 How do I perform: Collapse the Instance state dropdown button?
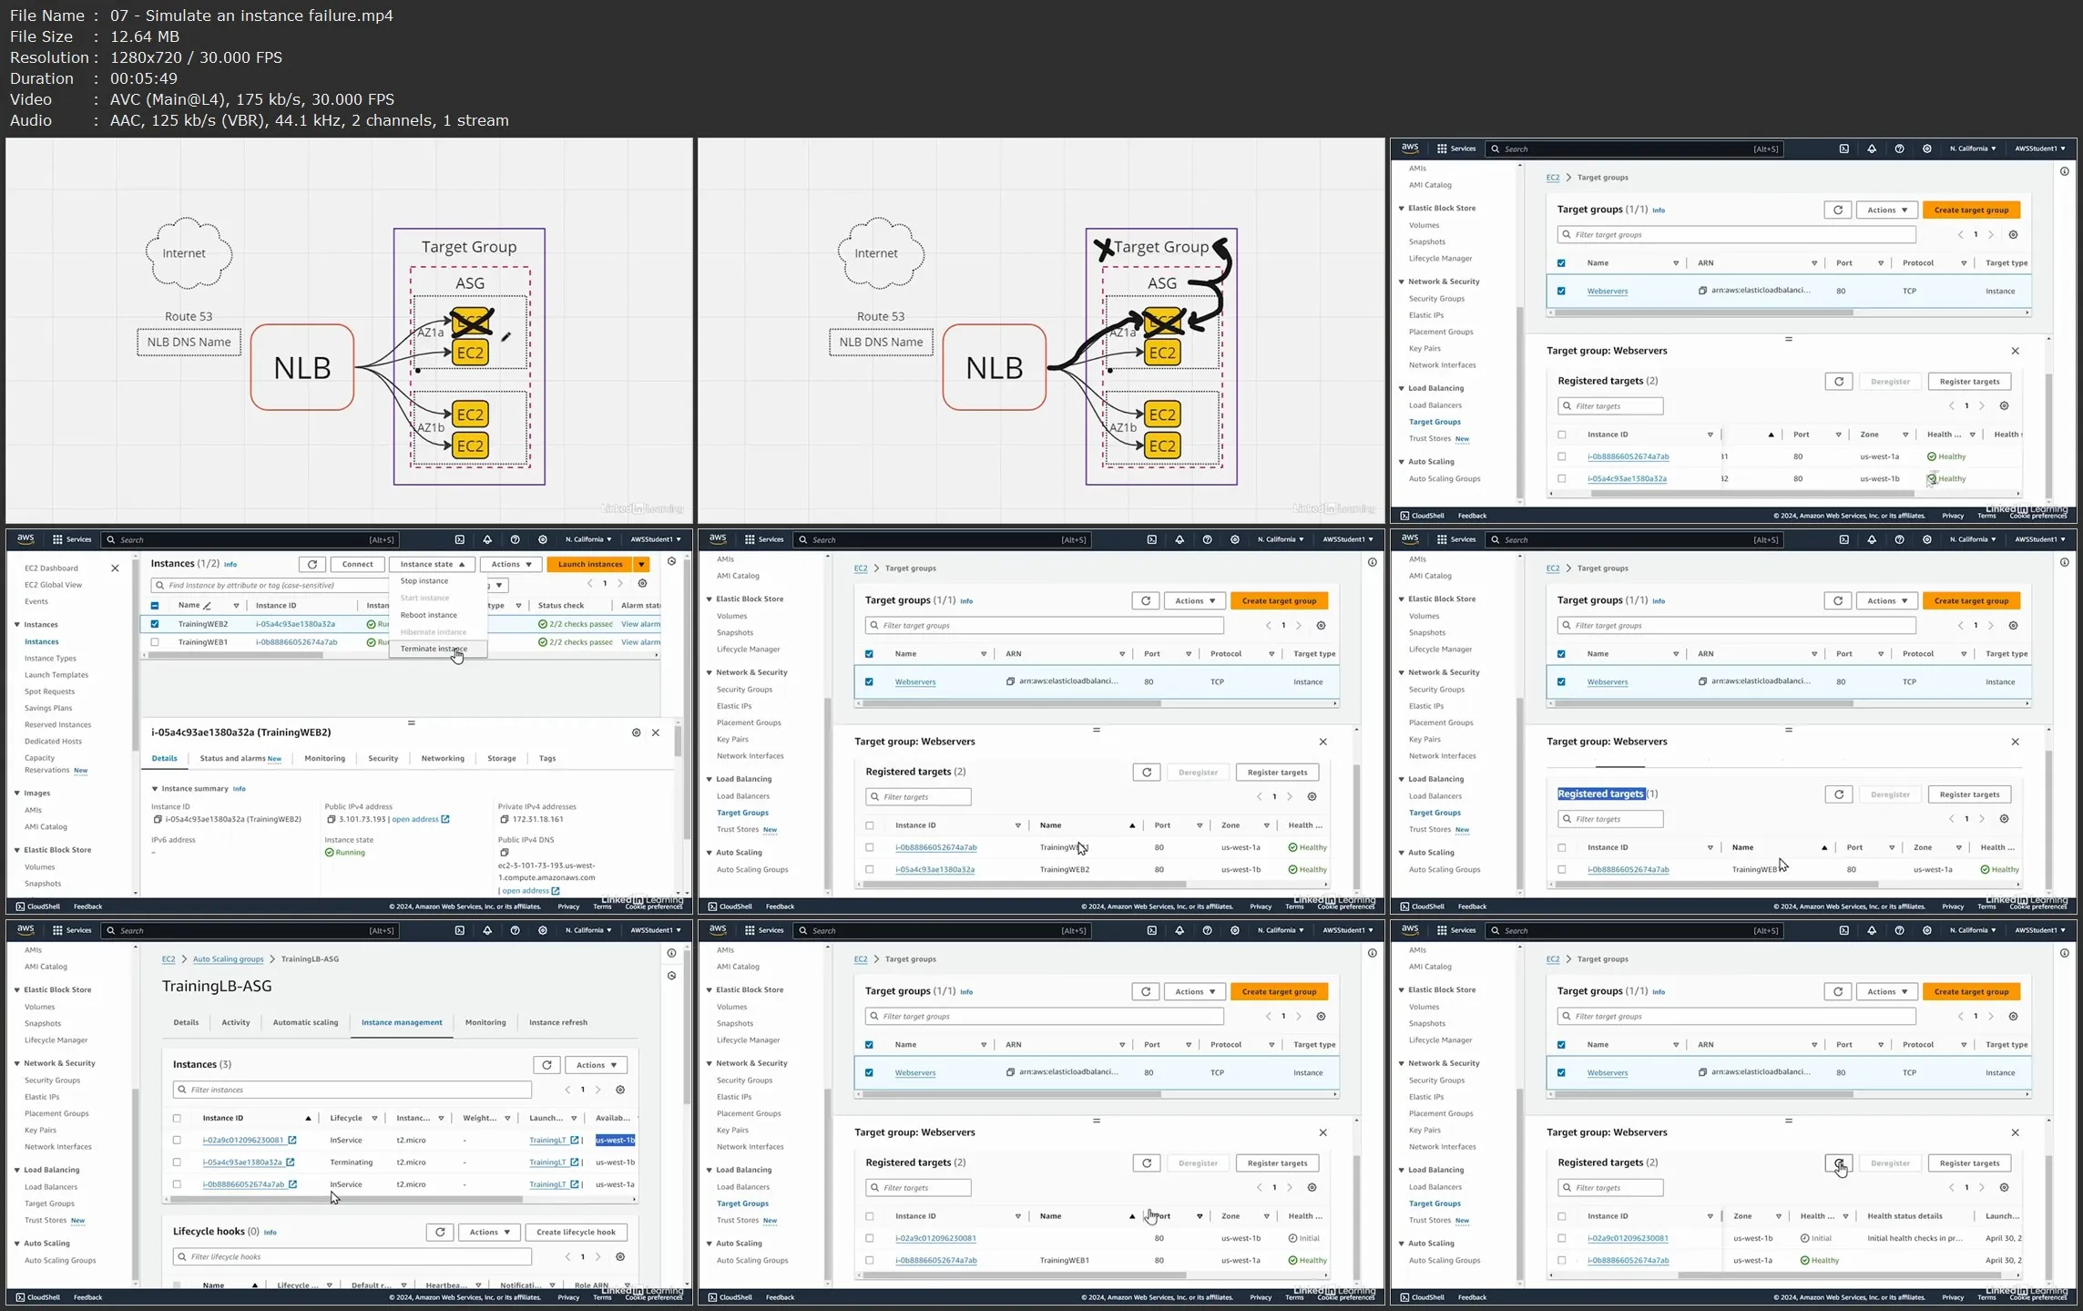click(432, 564)
